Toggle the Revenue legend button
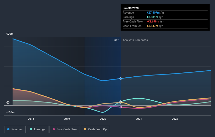 [x=15, y=129]
